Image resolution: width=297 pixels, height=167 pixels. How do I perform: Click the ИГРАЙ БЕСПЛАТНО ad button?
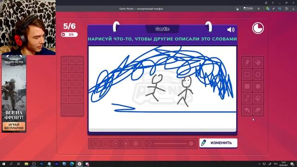[14, 126]
